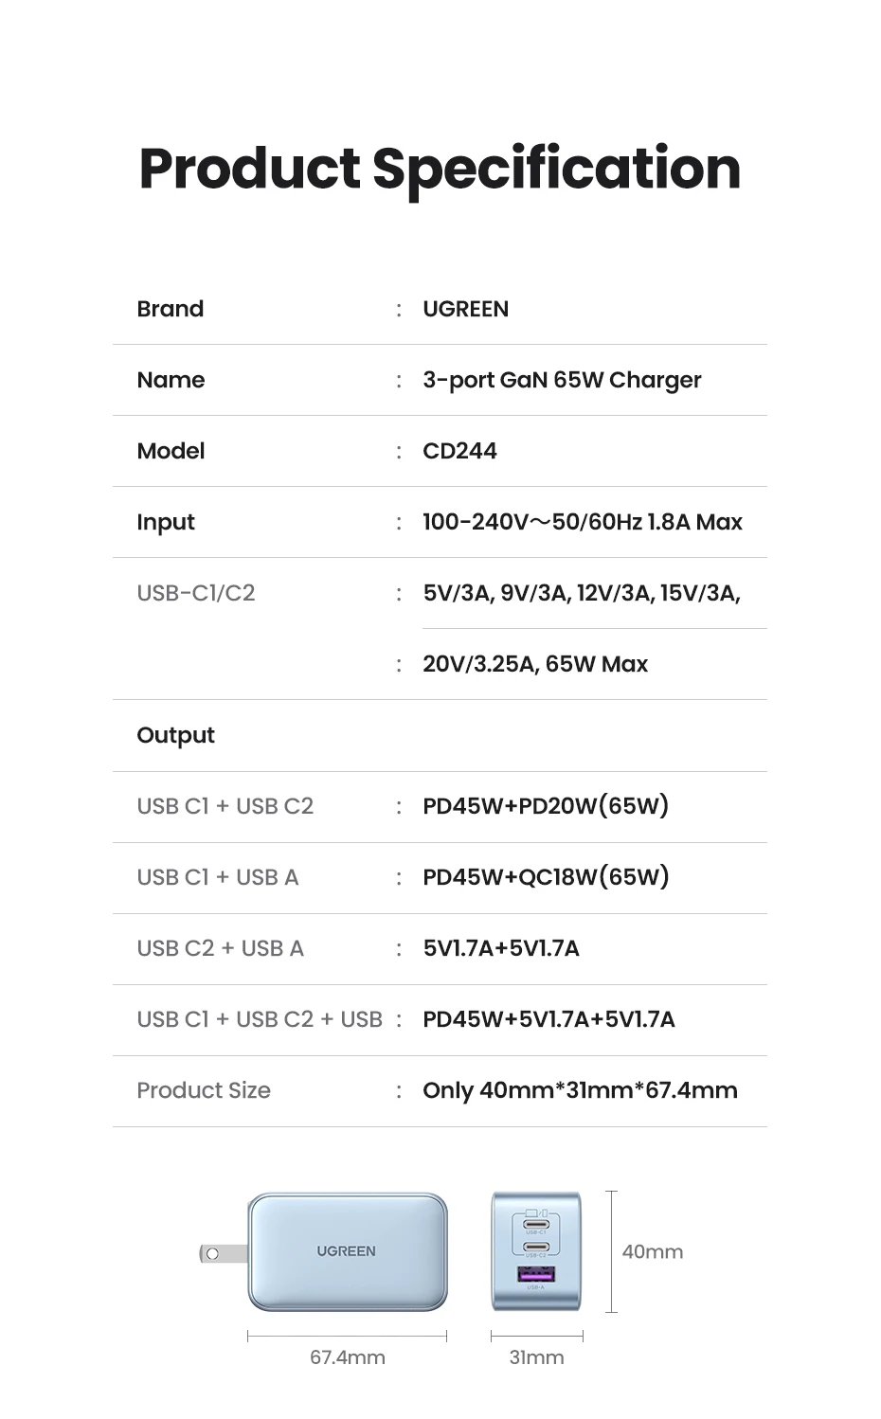Click the 40mm height dimension label
This screenshot has height=1419, width=881.
pyautogui.click(x=652, y=1251)
